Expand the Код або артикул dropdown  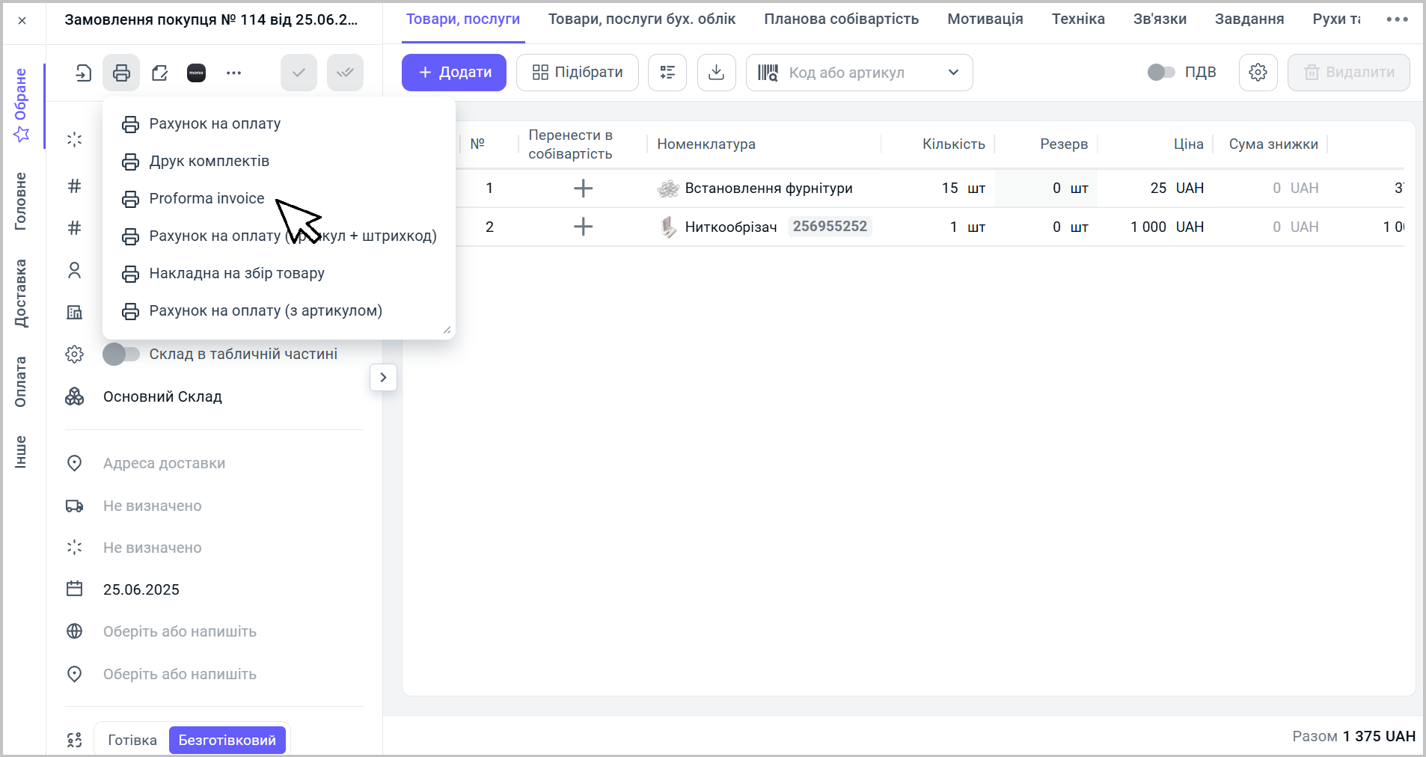[x=953, y=73]
